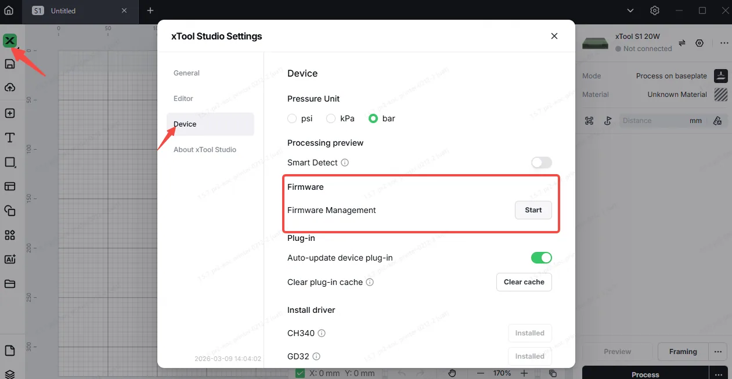
Task: Select the Text tool
Action: coord(10,138)
